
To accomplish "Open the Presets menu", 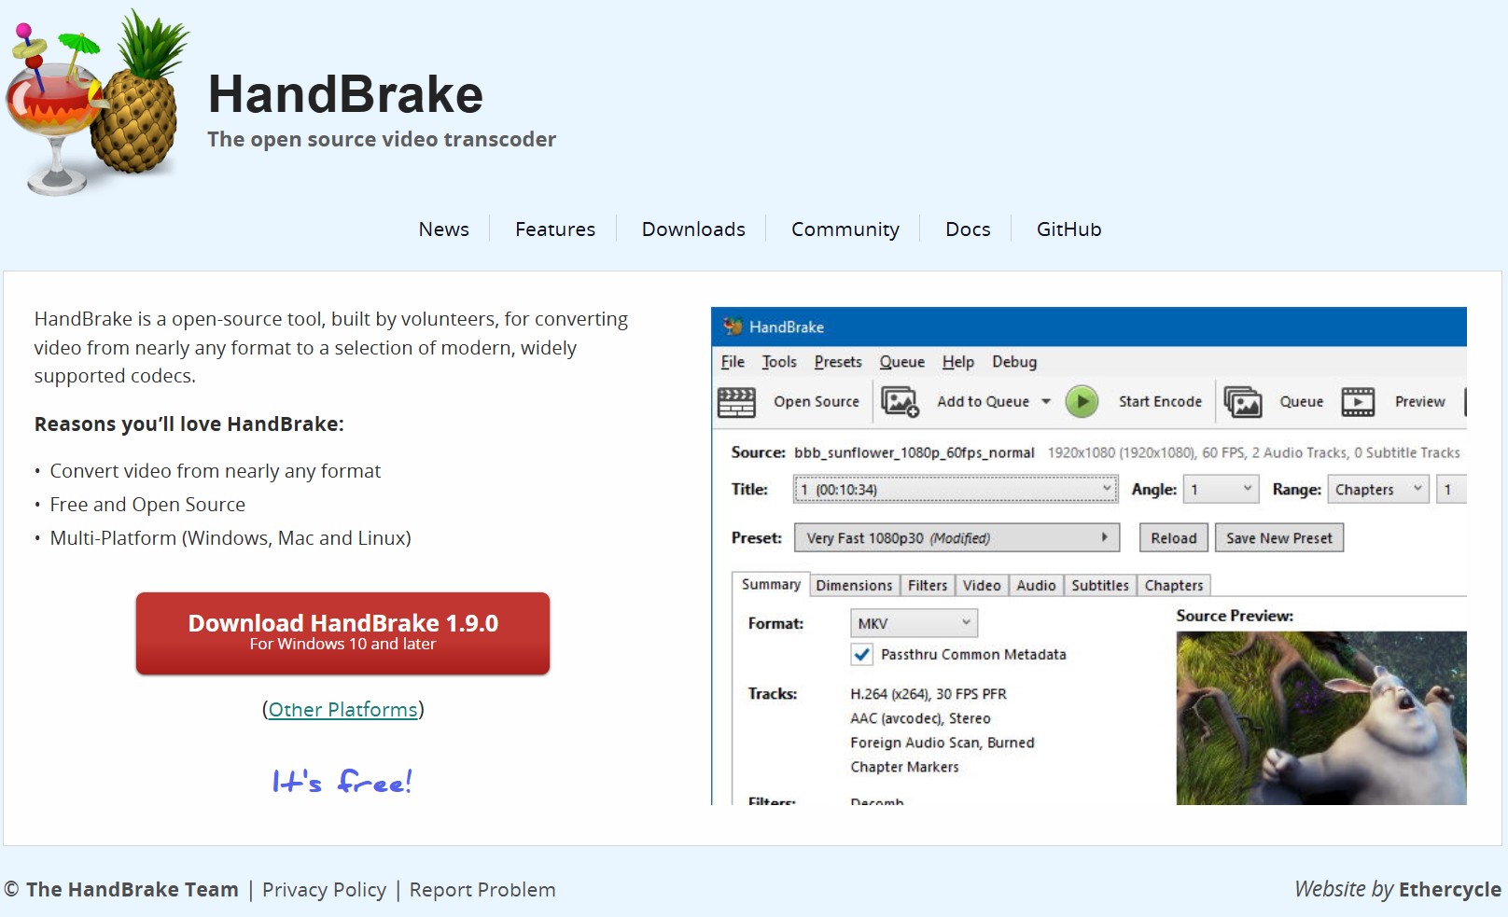I will tap(838, 362).
